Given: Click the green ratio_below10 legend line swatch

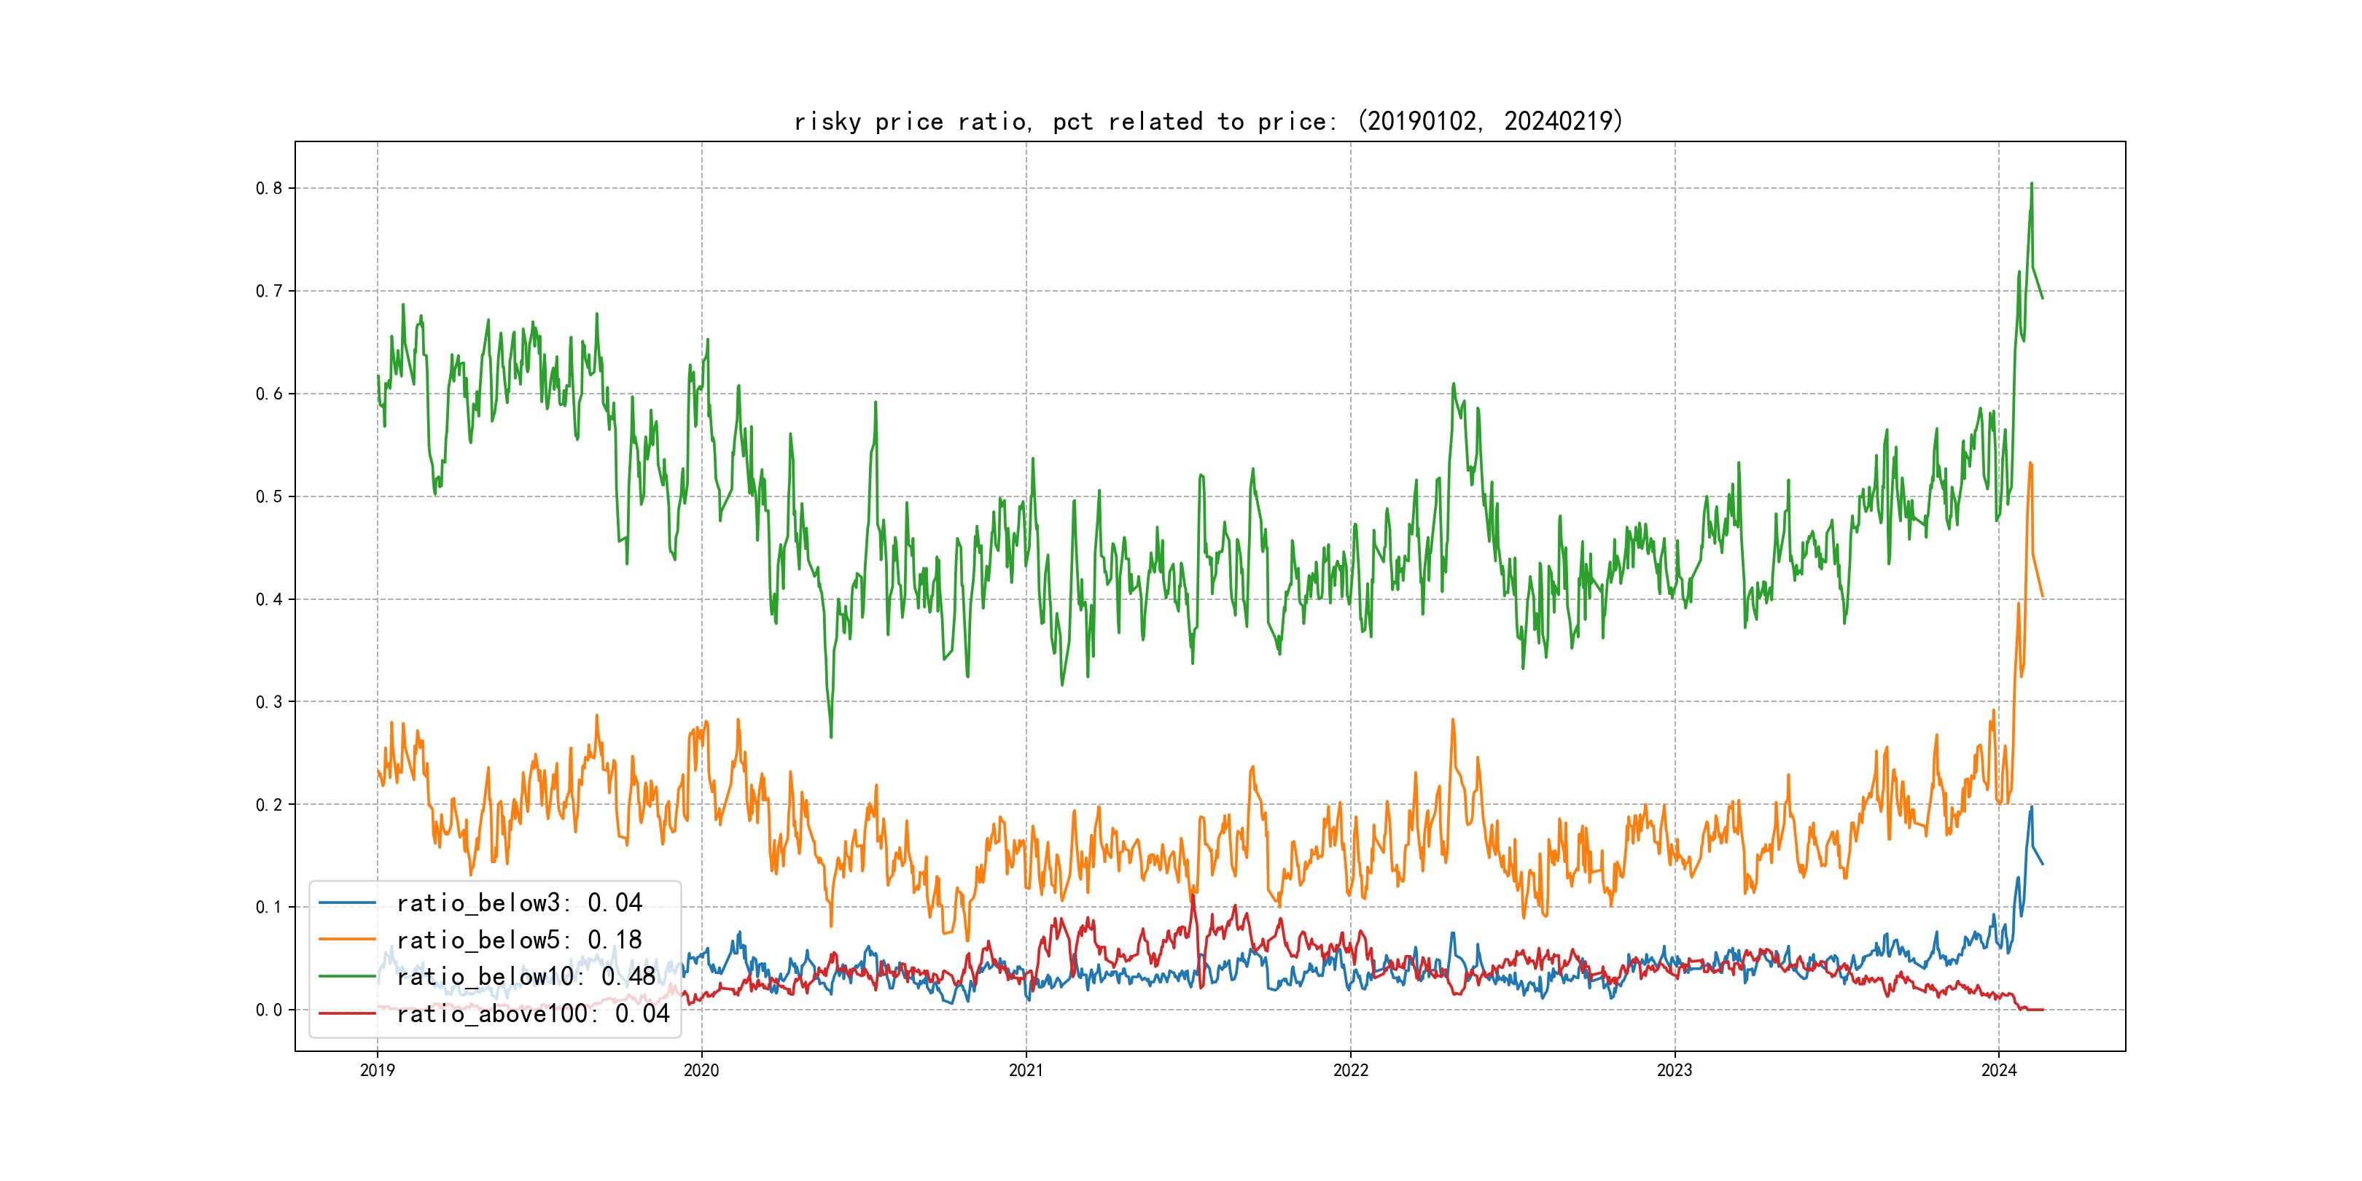Looking at the screenshot, I should click(x=346, y=977).
